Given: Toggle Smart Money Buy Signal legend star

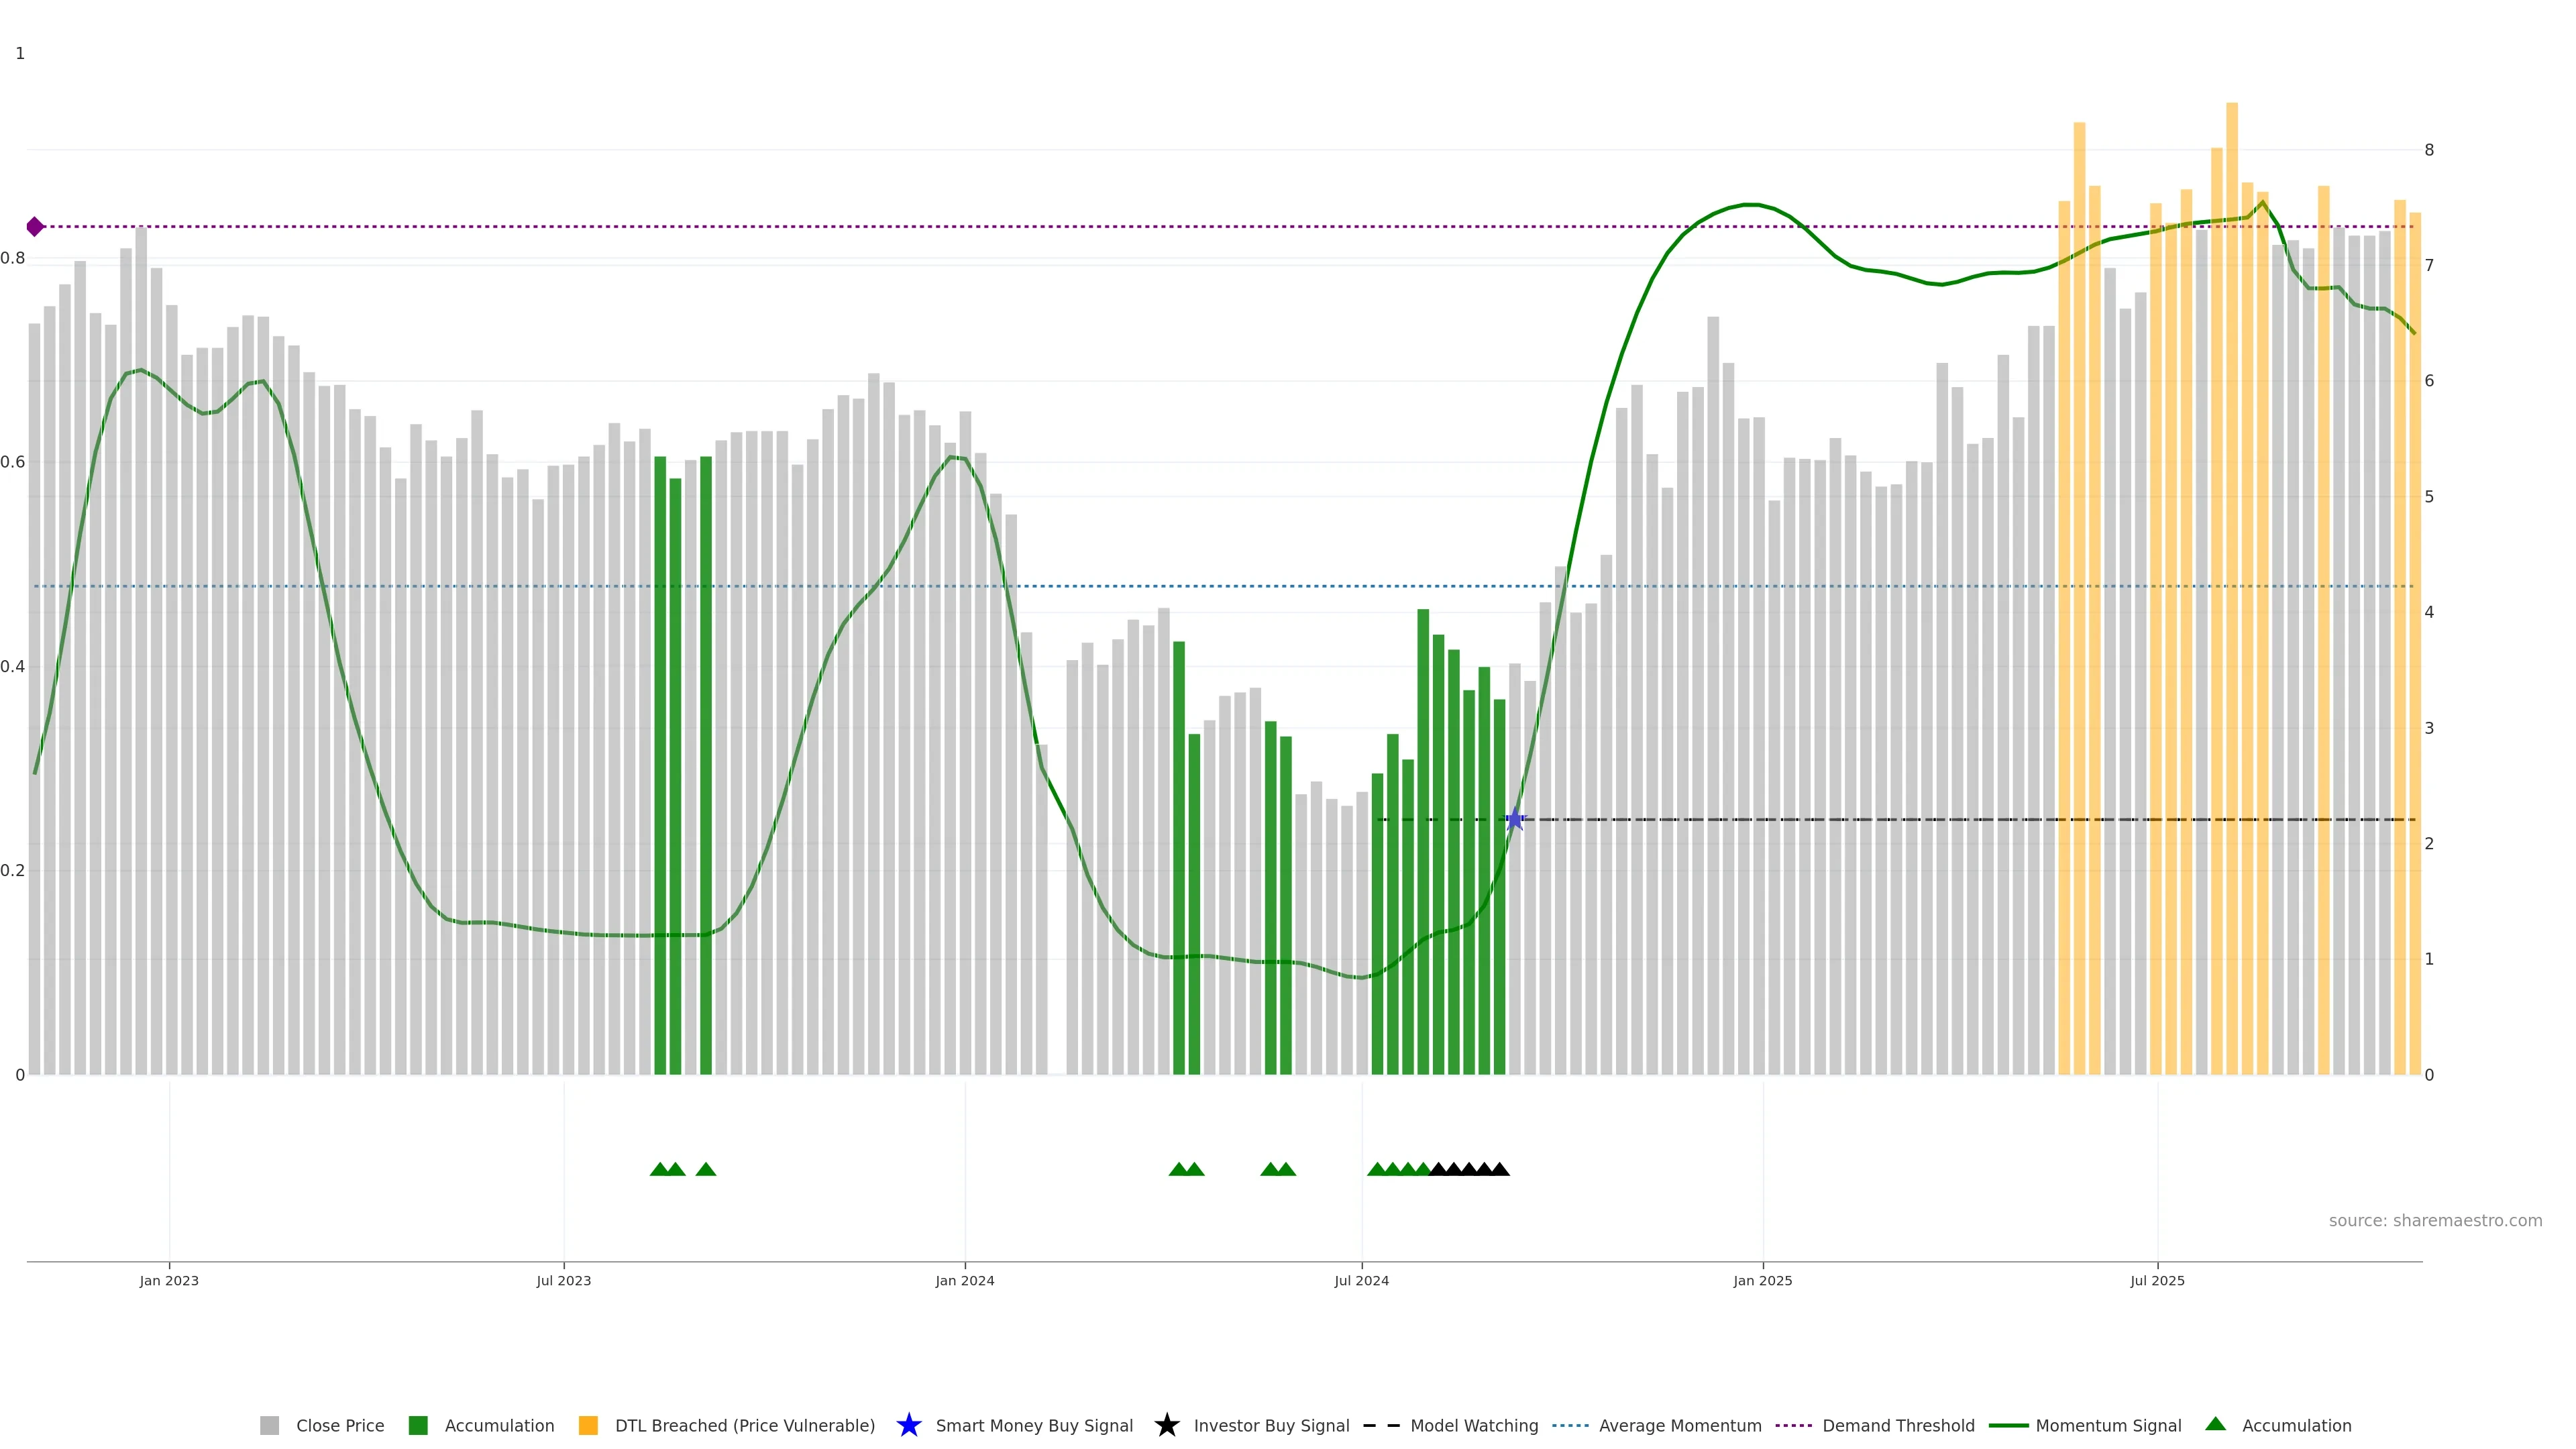Looking at the screenshot, I should tap(908, 1426).
